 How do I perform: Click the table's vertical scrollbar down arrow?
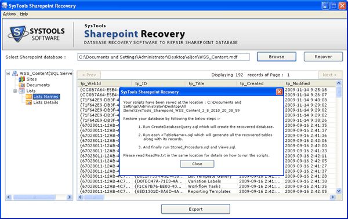click(339, 191)
